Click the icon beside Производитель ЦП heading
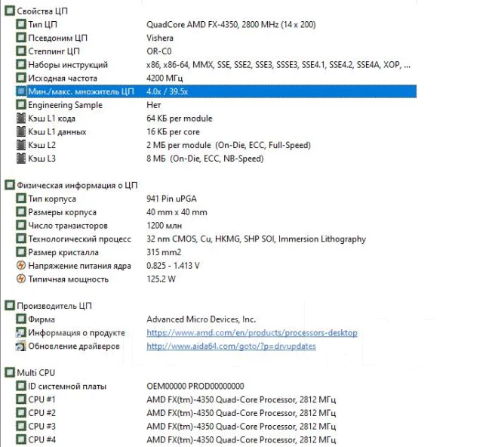Image resolution: width=483 pixels, height=447 pixels. (x=10, y=306)
